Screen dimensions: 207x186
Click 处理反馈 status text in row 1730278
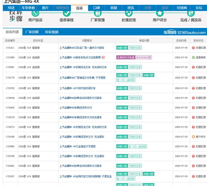pyautogui.click(x=201, y=117)
